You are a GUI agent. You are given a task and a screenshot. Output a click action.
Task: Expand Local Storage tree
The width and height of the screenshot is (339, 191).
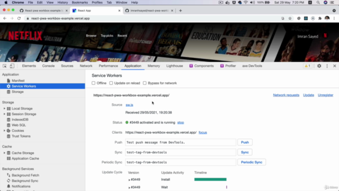click(4, 108)
